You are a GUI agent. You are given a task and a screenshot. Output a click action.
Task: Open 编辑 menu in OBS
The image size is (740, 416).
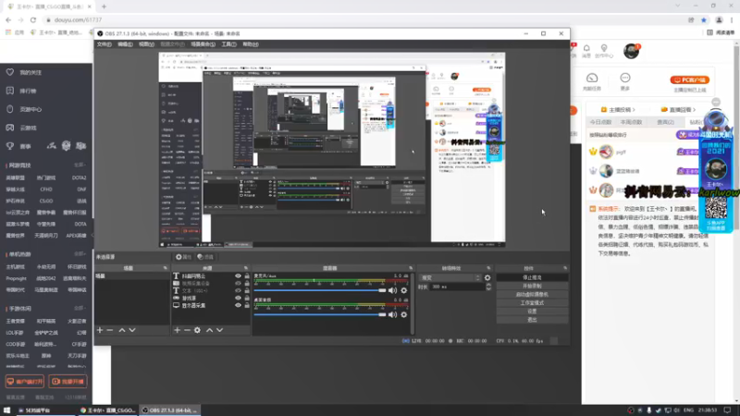click(x=125, y=44)
